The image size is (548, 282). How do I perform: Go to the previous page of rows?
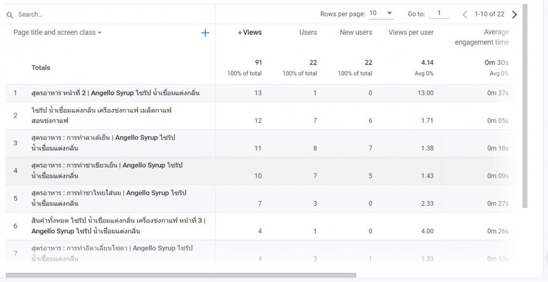[x=465, y=14]
